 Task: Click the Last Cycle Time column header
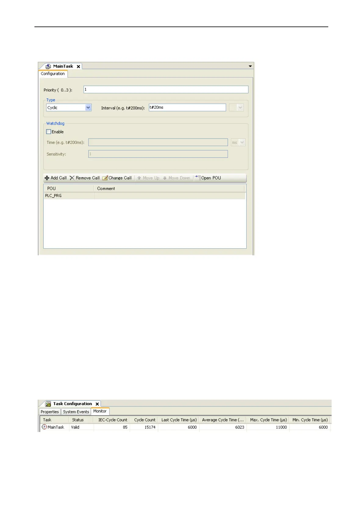tap(179, 420)
